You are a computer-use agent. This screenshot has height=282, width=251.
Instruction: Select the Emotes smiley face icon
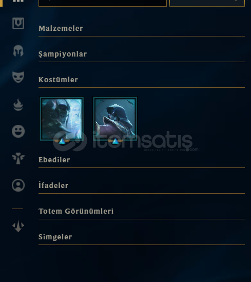(18, 131)
